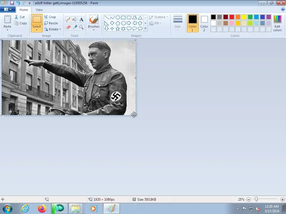Select the Text tool
Viewport: 286px width, 214px height.
81,19
